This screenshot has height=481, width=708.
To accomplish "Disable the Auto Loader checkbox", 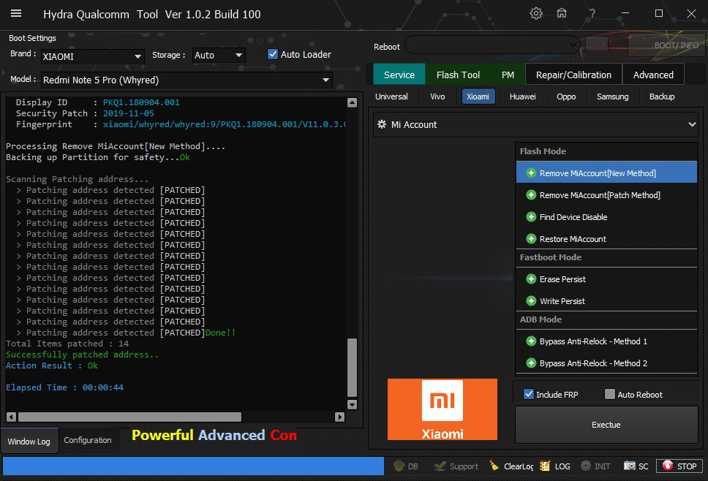I will [x=273, y=55].
